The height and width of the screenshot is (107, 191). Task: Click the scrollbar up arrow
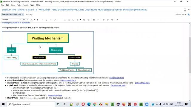tap(190, 24)
